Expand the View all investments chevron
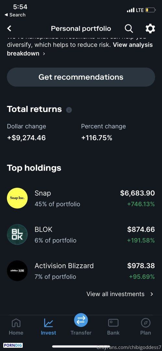Image resolution: width=162 pixels, height=351 pixels. (152, 294)
